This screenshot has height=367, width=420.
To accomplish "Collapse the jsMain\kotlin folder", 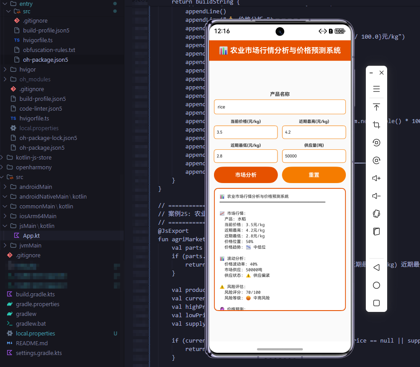I will pos(5,226).
